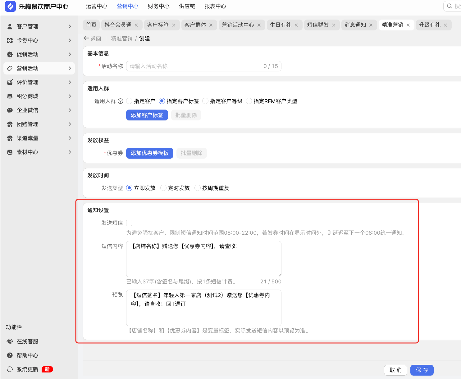
Task: Click the 团购管理 shop icon
Action: pyautogui.click(x=10, y=124)
